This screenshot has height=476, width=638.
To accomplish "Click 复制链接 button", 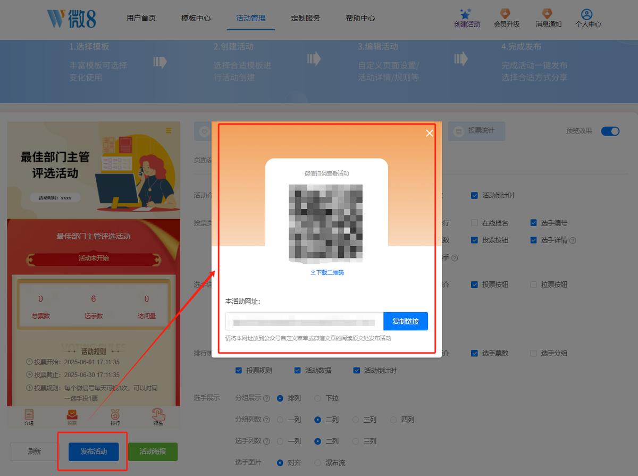I will [x=406, y=321].
